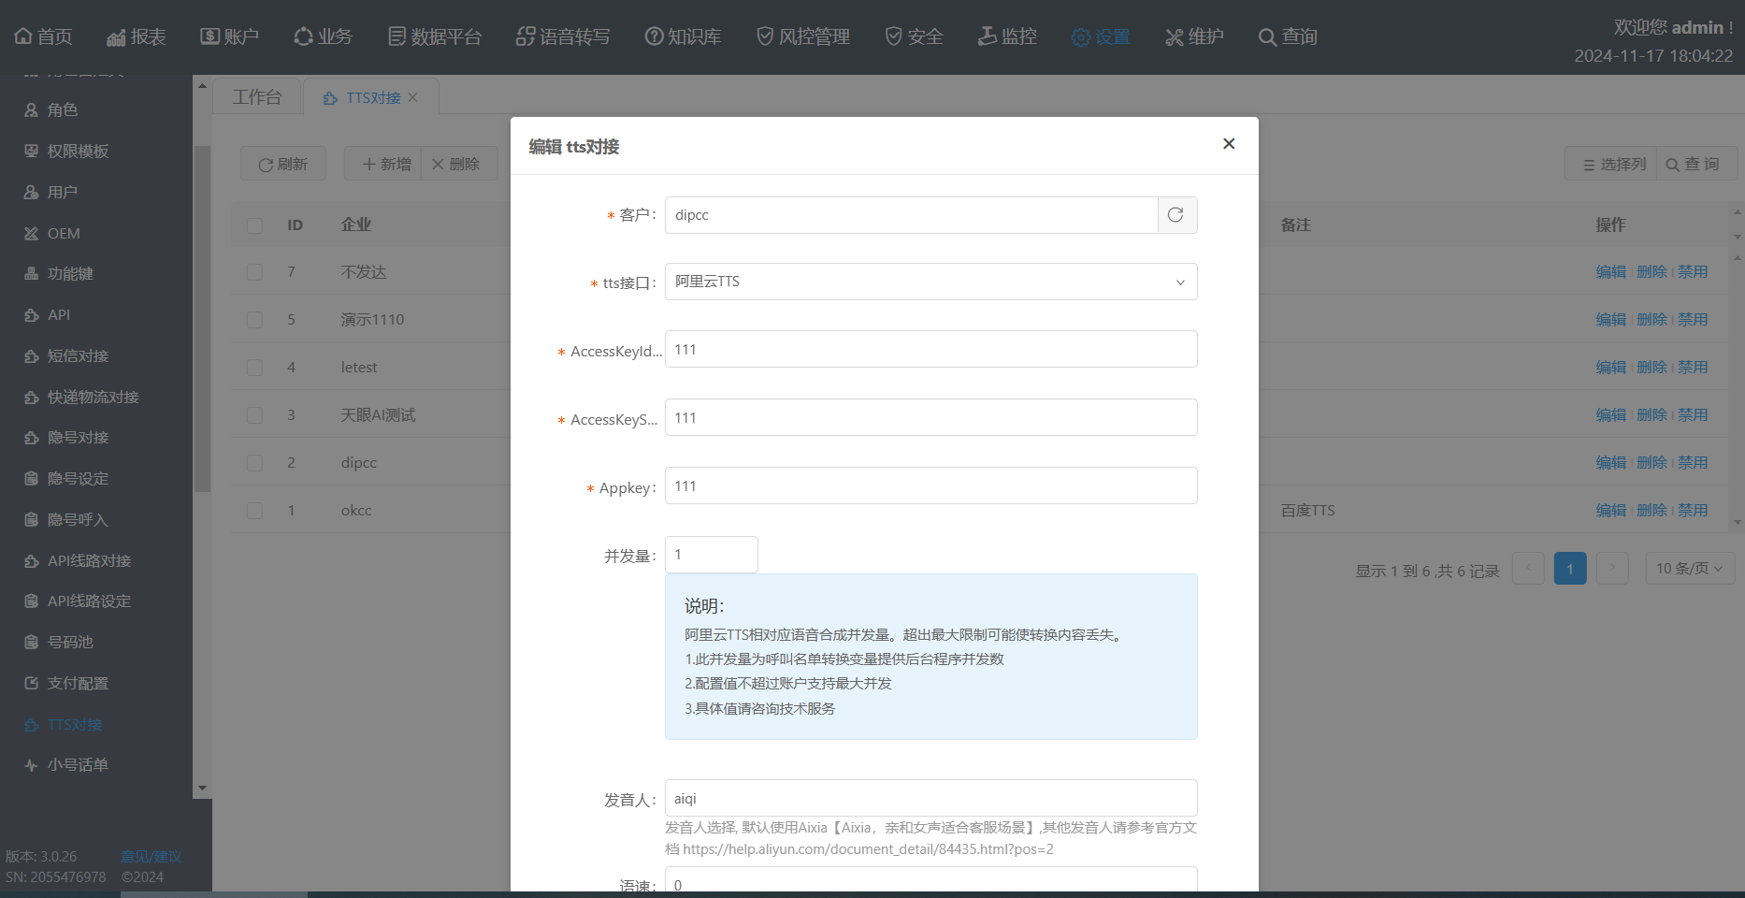Expand the tts接口 dropdown showing 阿里云TTS
Viewport: 1745px width, 898px height.
pos(930,282)
